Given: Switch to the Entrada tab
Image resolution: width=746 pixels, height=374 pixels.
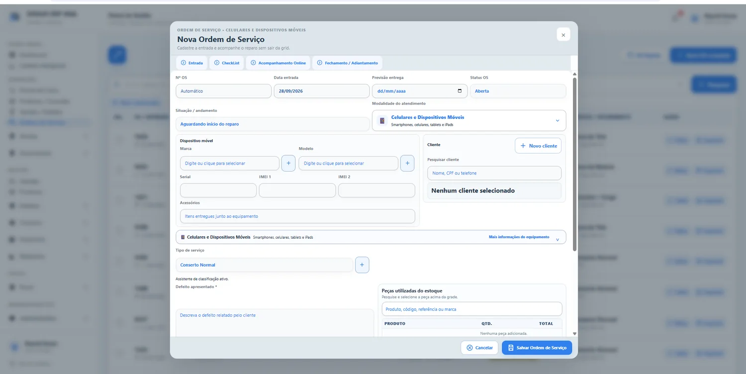Looking at the screenshot, I should click(x=192, y=63).
